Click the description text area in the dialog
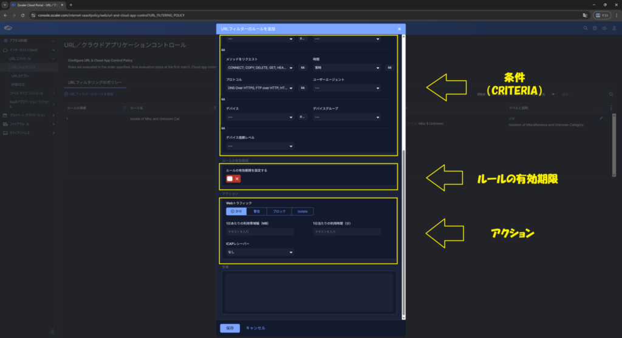 309,292
